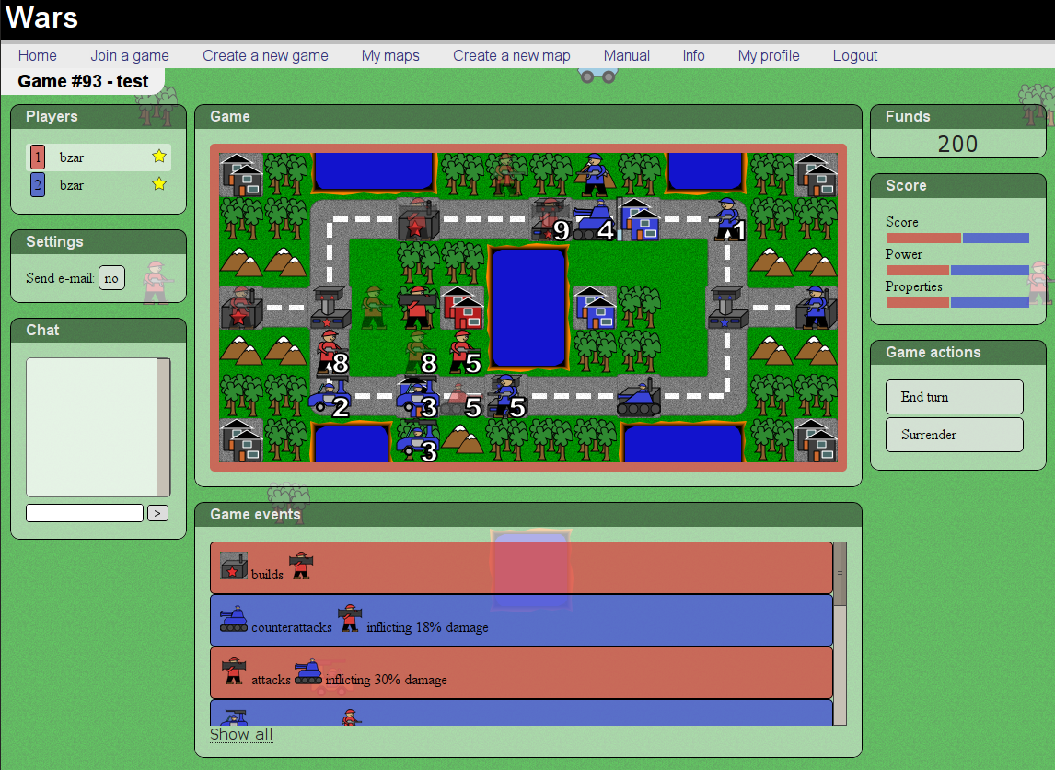Click the red infantry with health 5 beside lake
This screenshot has width=1055, height=770.
pos(460,353)
